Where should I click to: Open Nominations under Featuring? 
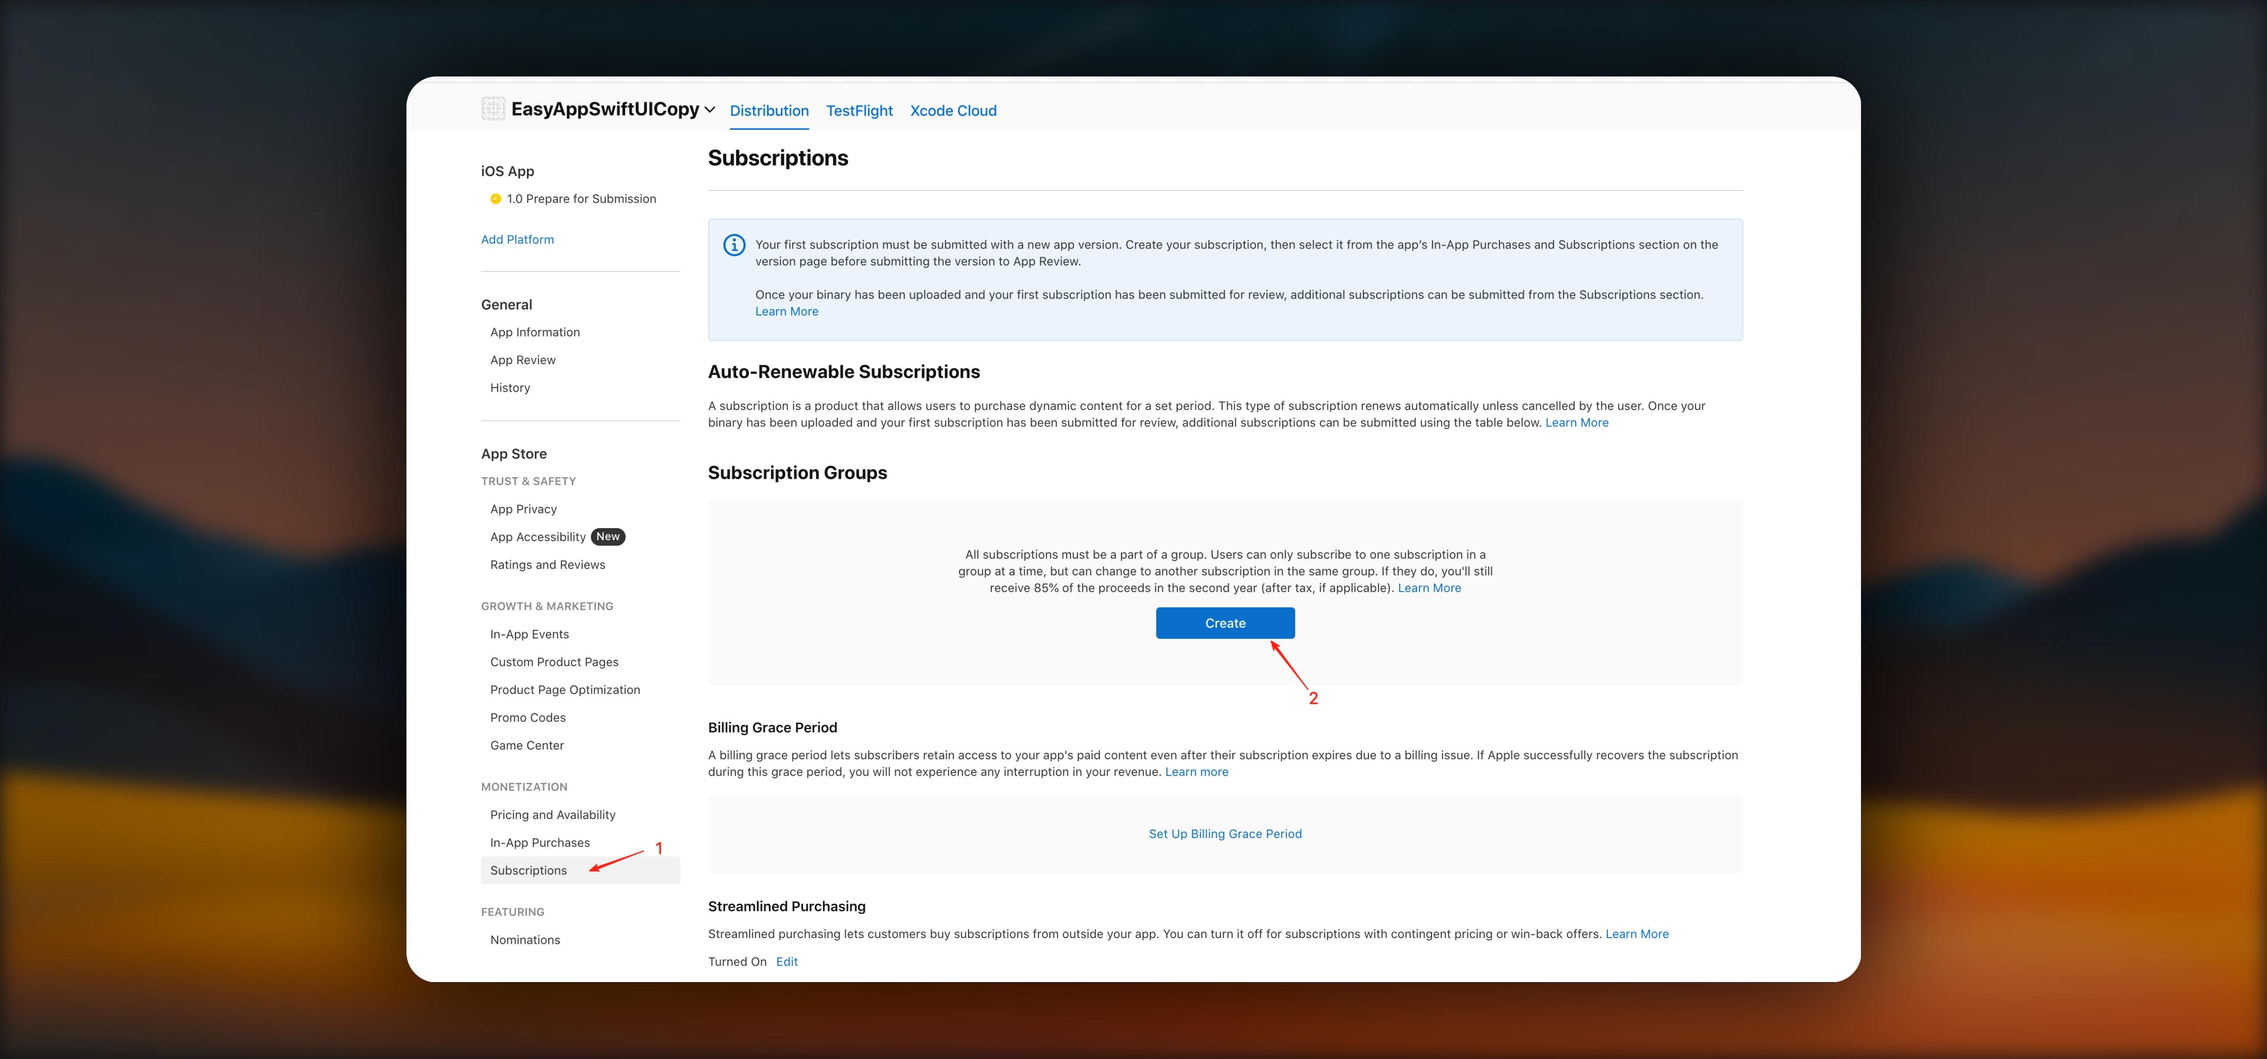(x=525, y=939)
